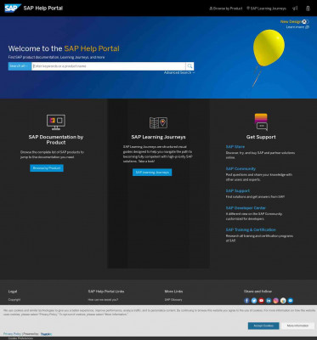Open the Search all scope dropdown
This screenshot has width=317, height=340.
click(x=20, y=66)
